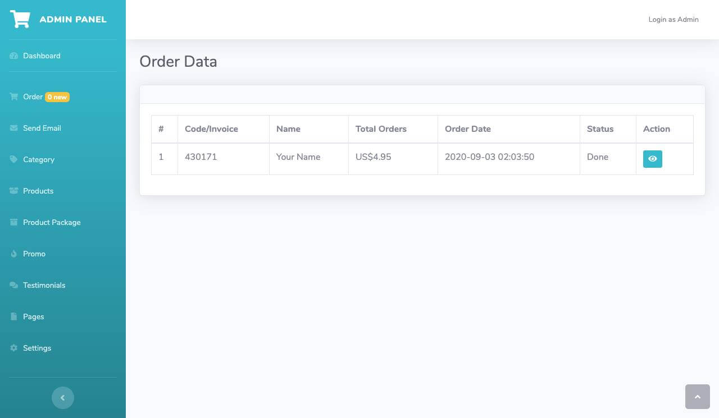Open the Product Package section
719x418 pixels.
[63, 222]
